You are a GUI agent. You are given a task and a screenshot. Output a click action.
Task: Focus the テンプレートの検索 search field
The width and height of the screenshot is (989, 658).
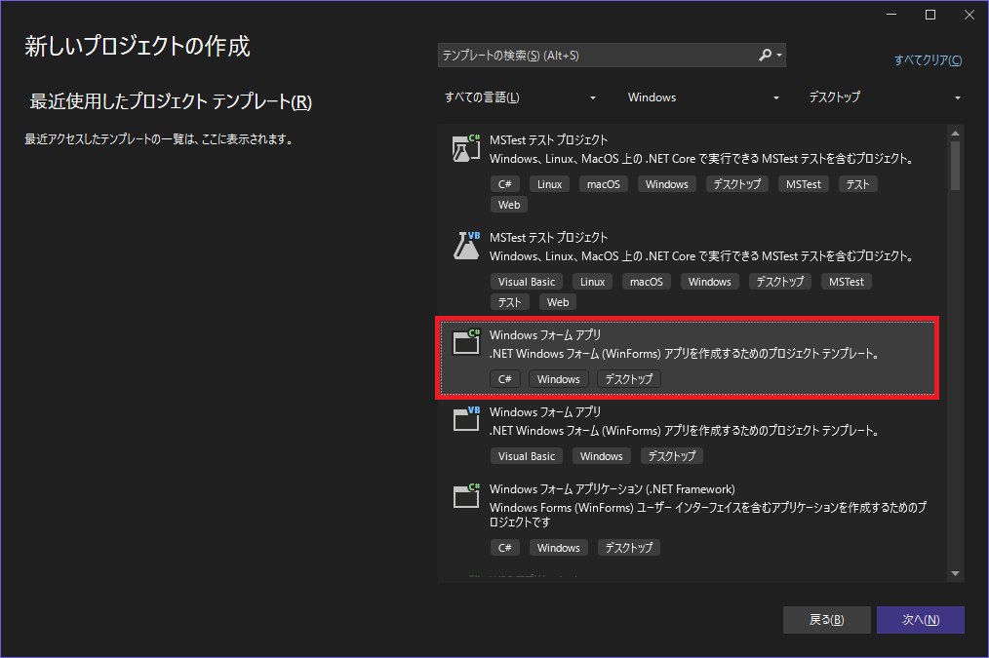[x=595, y=56]
